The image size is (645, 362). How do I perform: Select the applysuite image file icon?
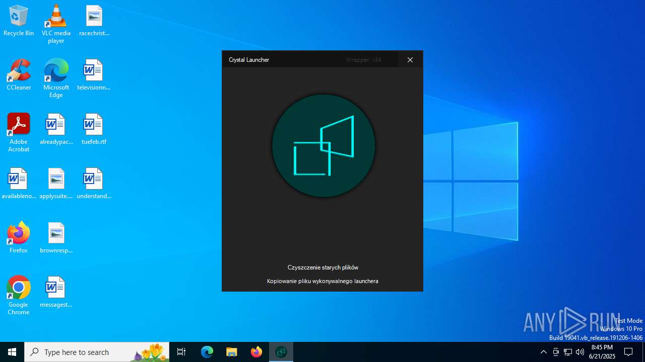click(56, 184)
